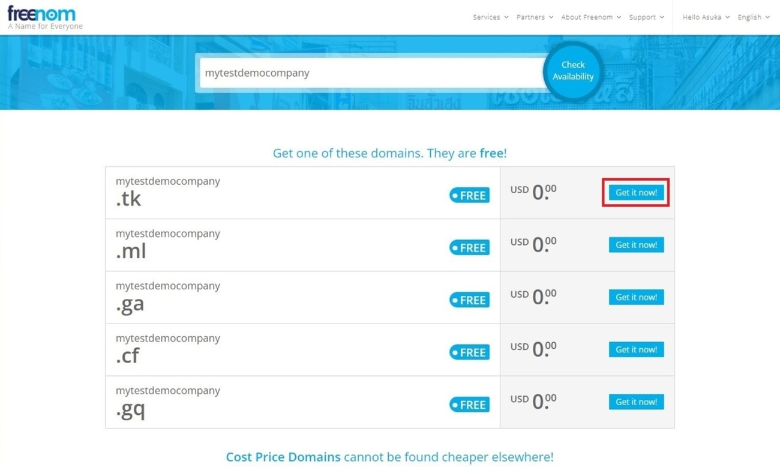Open the About Freenom menu
This screenshot has height=467, width=780.
tap(591, 17)
